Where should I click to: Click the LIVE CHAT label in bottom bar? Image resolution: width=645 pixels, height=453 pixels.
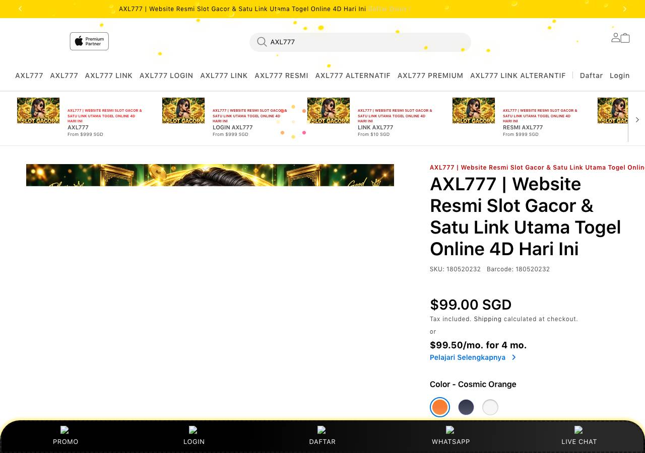579,441
